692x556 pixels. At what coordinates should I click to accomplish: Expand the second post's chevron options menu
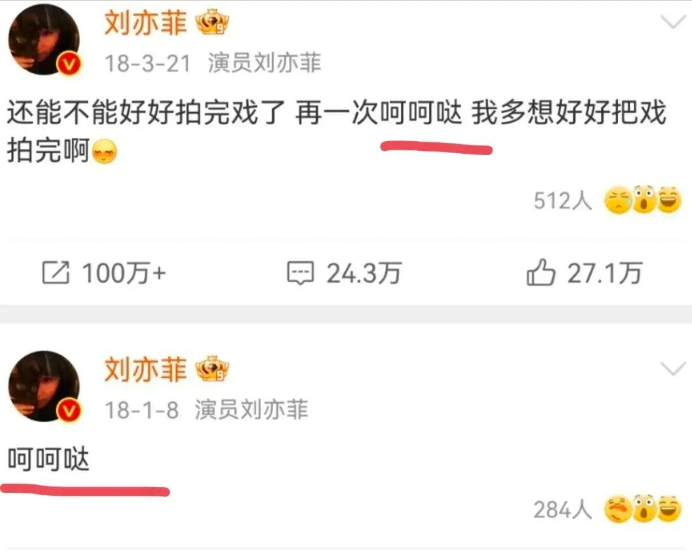tap(672, 368)
